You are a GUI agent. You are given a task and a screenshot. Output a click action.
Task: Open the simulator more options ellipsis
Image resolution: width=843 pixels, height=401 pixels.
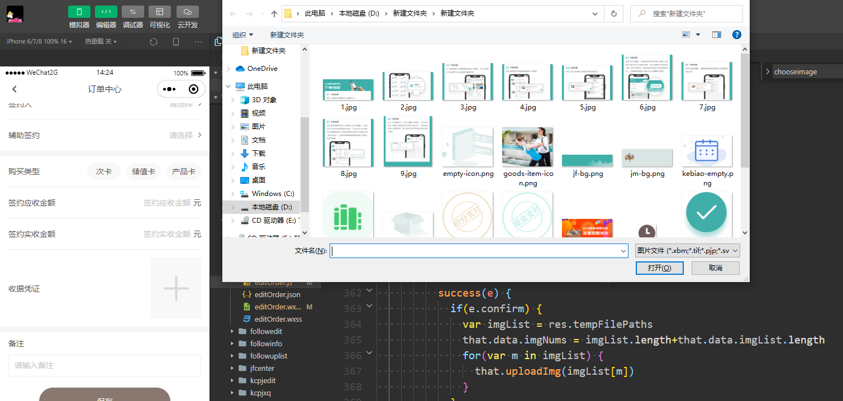[x=198, y=42]
